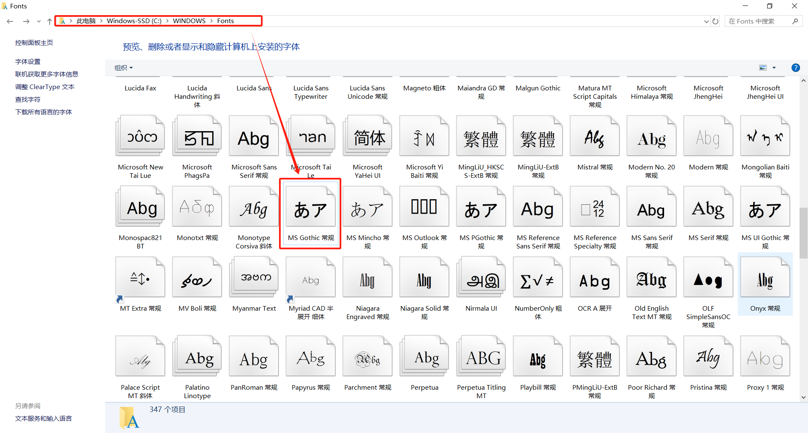Navigate to Windows-SSD (C:) breadcrumb
Screen dimensions: 808x433
click(x=134, y=21)
